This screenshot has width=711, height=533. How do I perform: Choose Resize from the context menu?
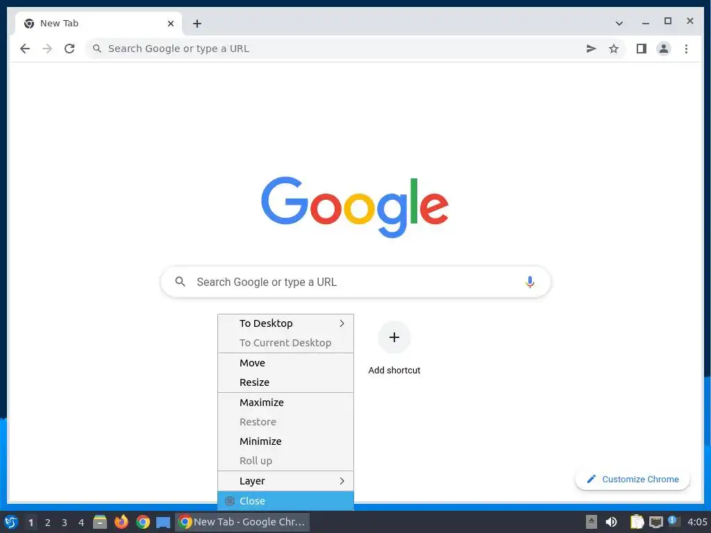pyautogui.click(x=285, y=382)
